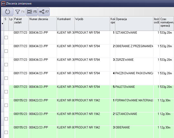Tick checkbox for SZTANCOWANIE row of order 000434/23
Viewport: 174px width, 138px height.
(x=6, y=38)
